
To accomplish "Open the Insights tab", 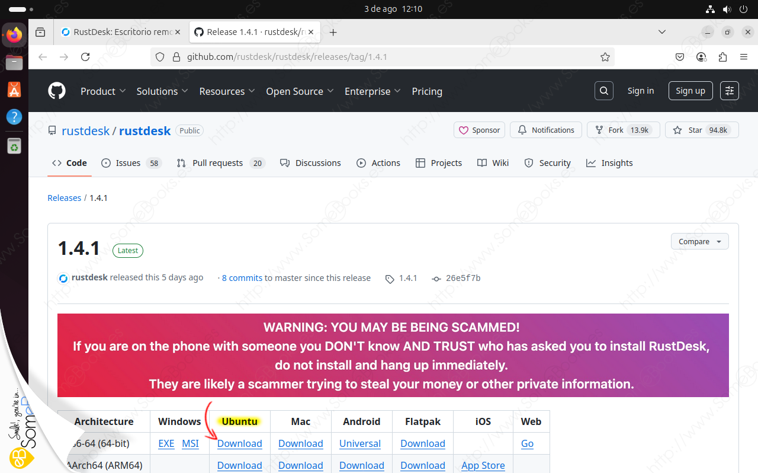I will (x=609, y=163).
